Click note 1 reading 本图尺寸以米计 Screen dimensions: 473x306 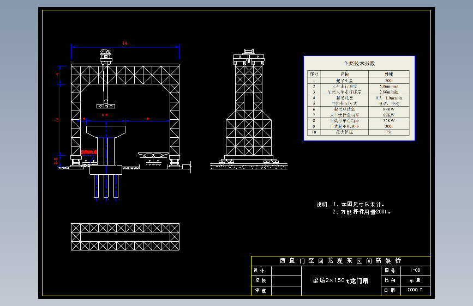point(358,205)
